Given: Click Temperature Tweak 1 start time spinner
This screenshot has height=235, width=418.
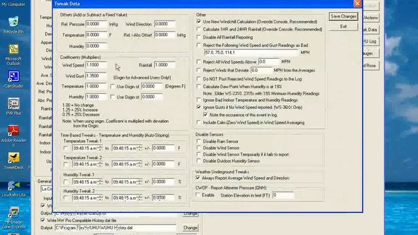Looking at the screenshot, I should (x=100, y=148).
